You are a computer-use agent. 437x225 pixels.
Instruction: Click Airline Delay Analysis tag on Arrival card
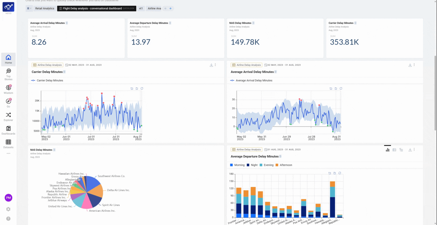point(246,65)
